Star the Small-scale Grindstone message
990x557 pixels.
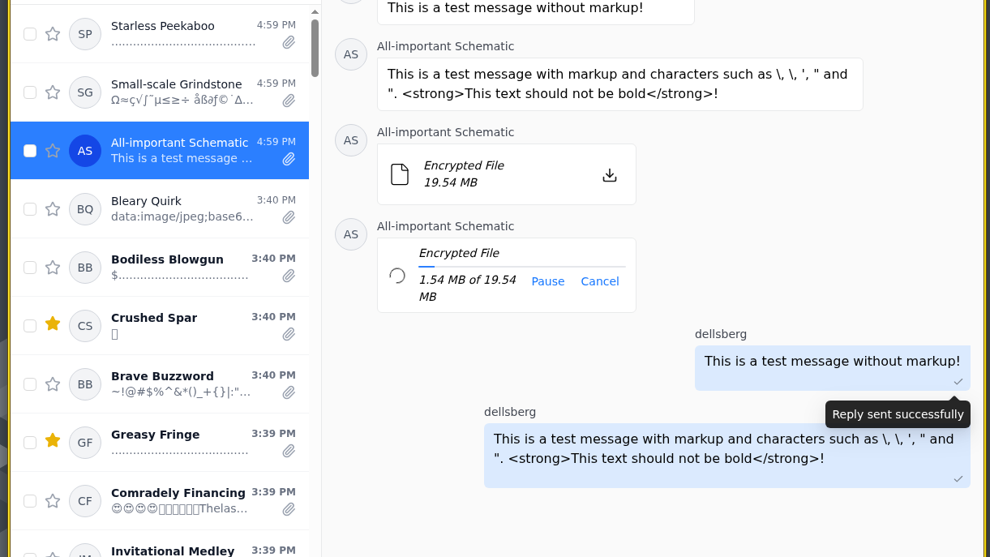[x=53, y=92]
